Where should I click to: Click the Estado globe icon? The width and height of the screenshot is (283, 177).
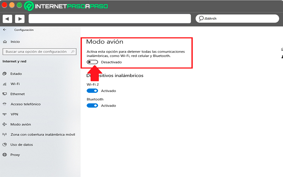pyautogui.click(x=5, y=74)
